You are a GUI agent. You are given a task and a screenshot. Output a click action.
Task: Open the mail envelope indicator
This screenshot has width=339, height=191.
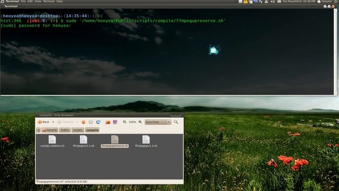(279, 2)
